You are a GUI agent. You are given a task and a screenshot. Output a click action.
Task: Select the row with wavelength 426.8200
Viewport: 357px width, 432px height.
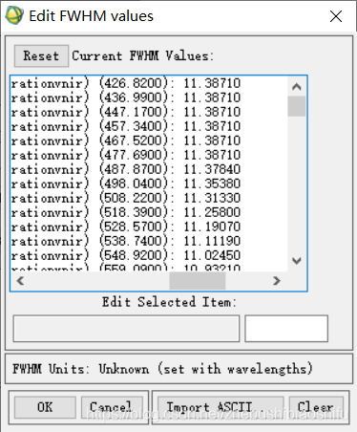click(149, 83)
